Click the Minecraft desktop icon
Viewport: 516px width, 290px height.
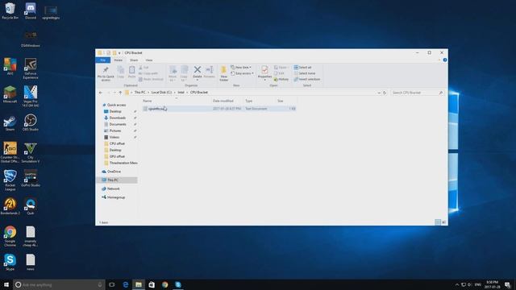pyautogui.click(x=10, y=95)
